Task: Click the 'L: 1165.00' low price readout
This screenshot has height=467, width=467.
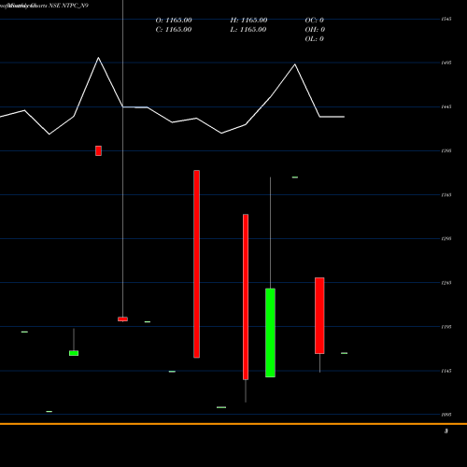Action: click(248, 30)
